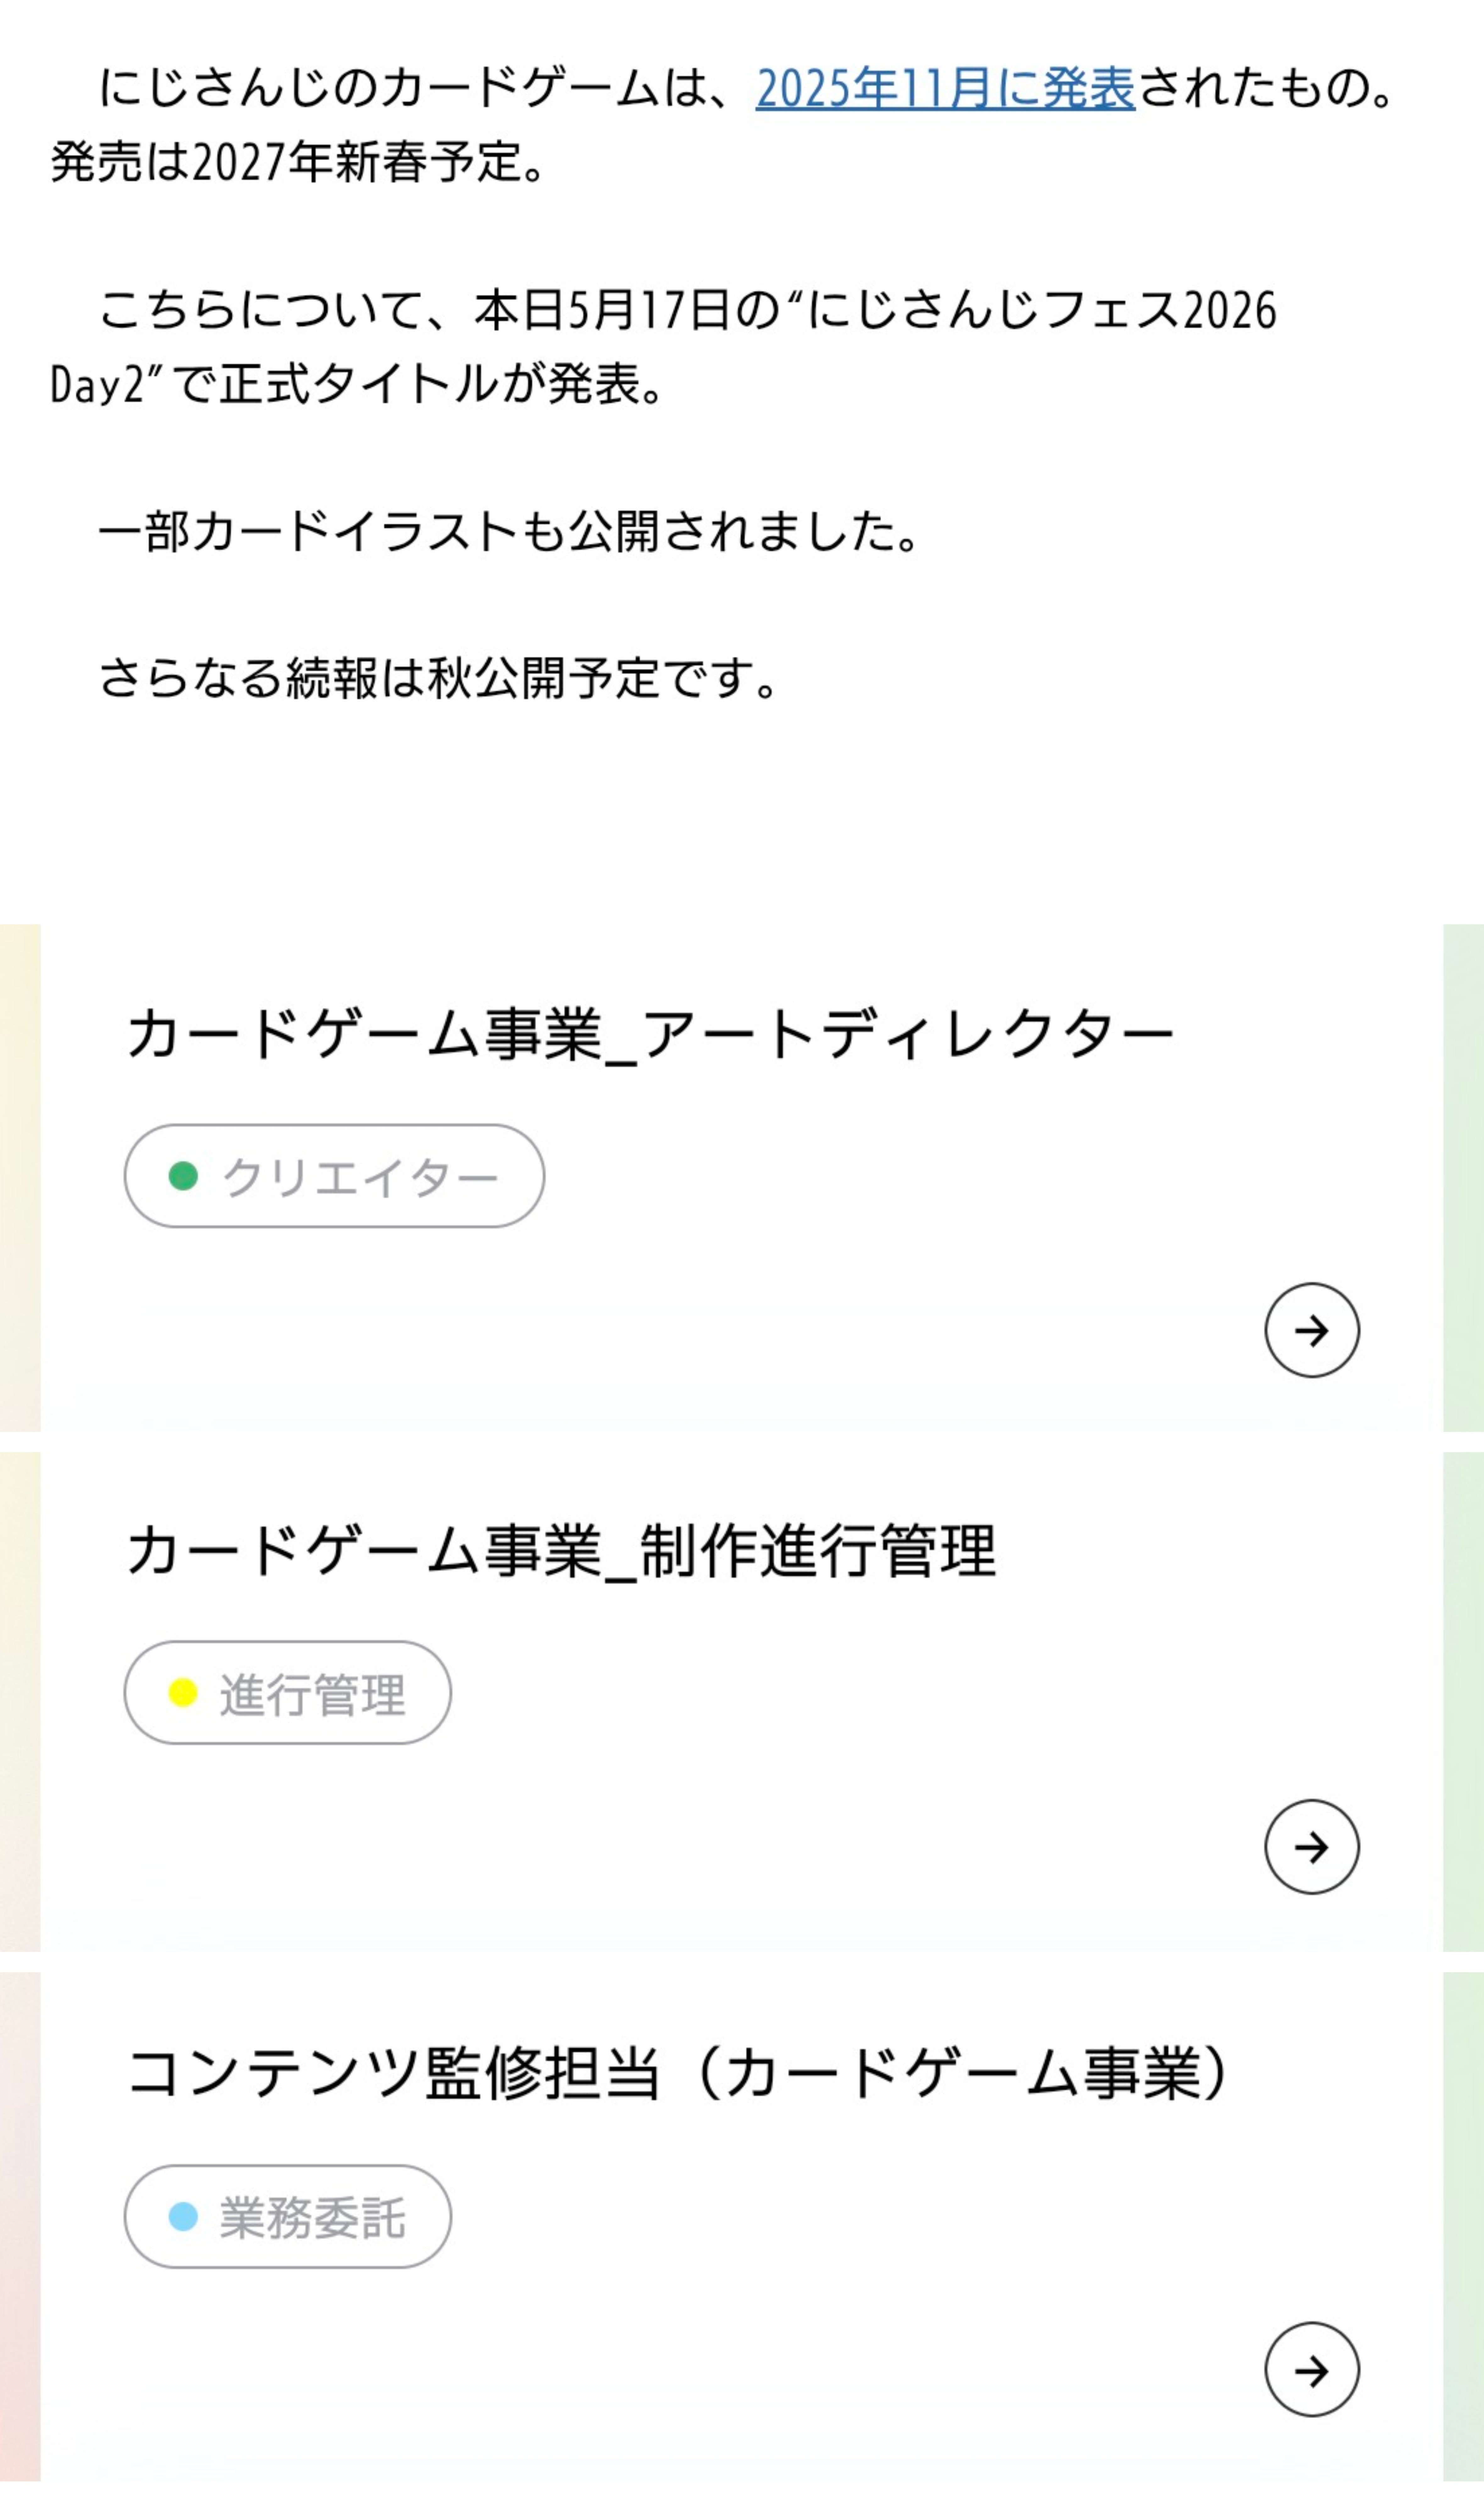Select the クリエイター category tag

(334, 1176)
